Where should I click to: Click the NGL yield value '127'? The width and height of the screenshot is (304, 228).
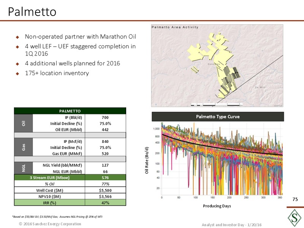tap(105, 165)
